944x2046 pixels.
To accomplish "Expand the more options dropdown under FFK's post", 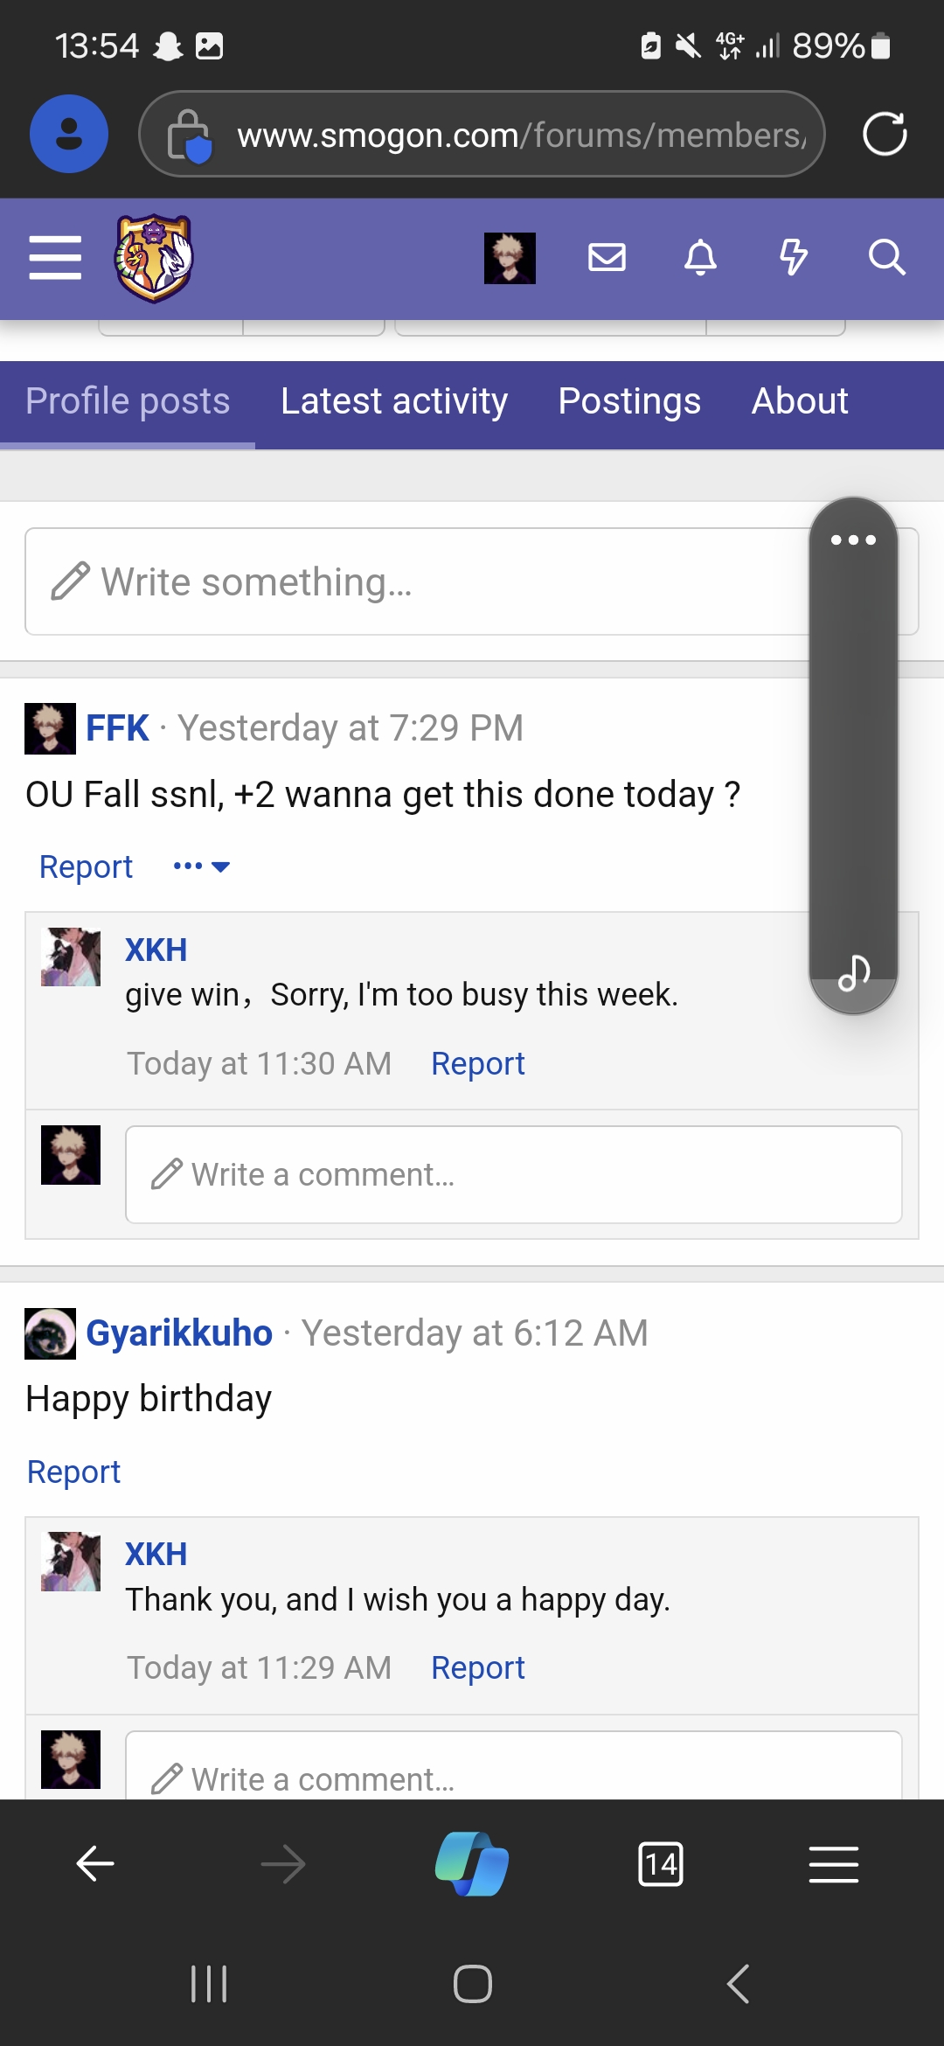I will (x=202, y=866).
